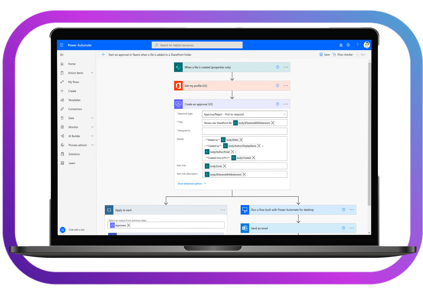The image size is (423, 291).
Task: Click the Power Automate header title
Action: point(80,45)
